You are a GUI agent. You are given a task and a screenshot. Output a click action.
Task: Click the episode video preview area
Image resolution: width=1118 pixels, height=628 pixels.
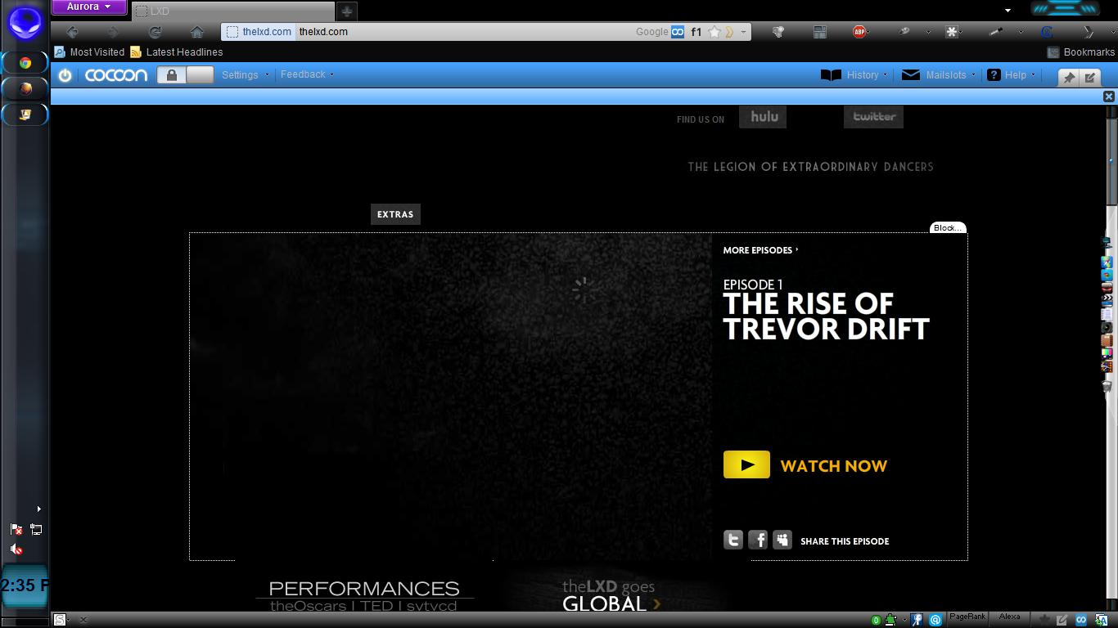451,397
